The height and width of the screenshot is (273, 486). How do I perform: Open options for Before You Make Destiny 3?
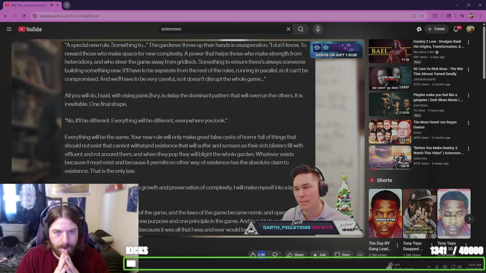468,149
